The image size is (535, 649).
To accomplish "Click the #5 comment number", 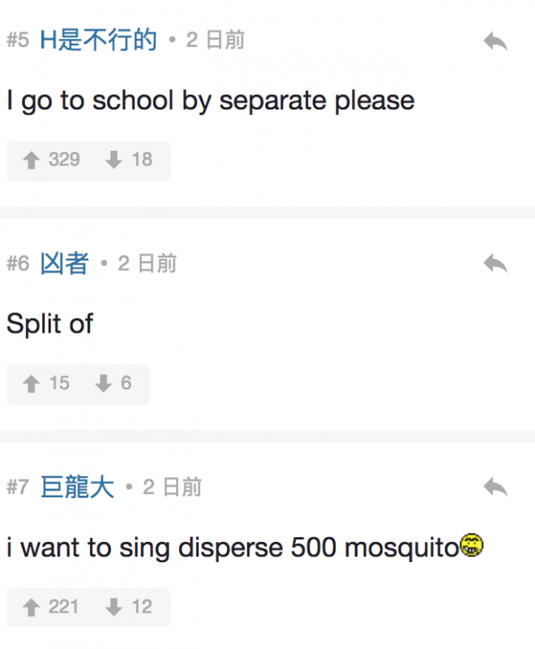I will tap(18, 41).
